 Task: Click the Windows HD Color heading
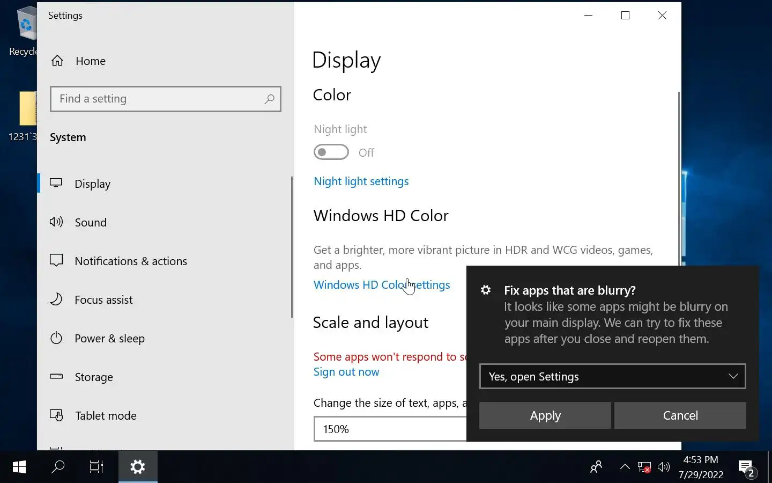coord(381,216)
